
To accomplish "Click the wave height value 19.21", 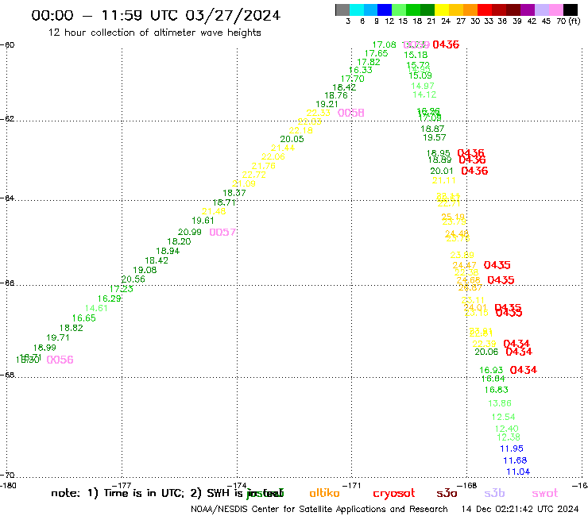I will coord(327,104).
